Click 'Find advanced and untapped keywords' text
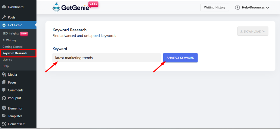 tap(84, 36)
